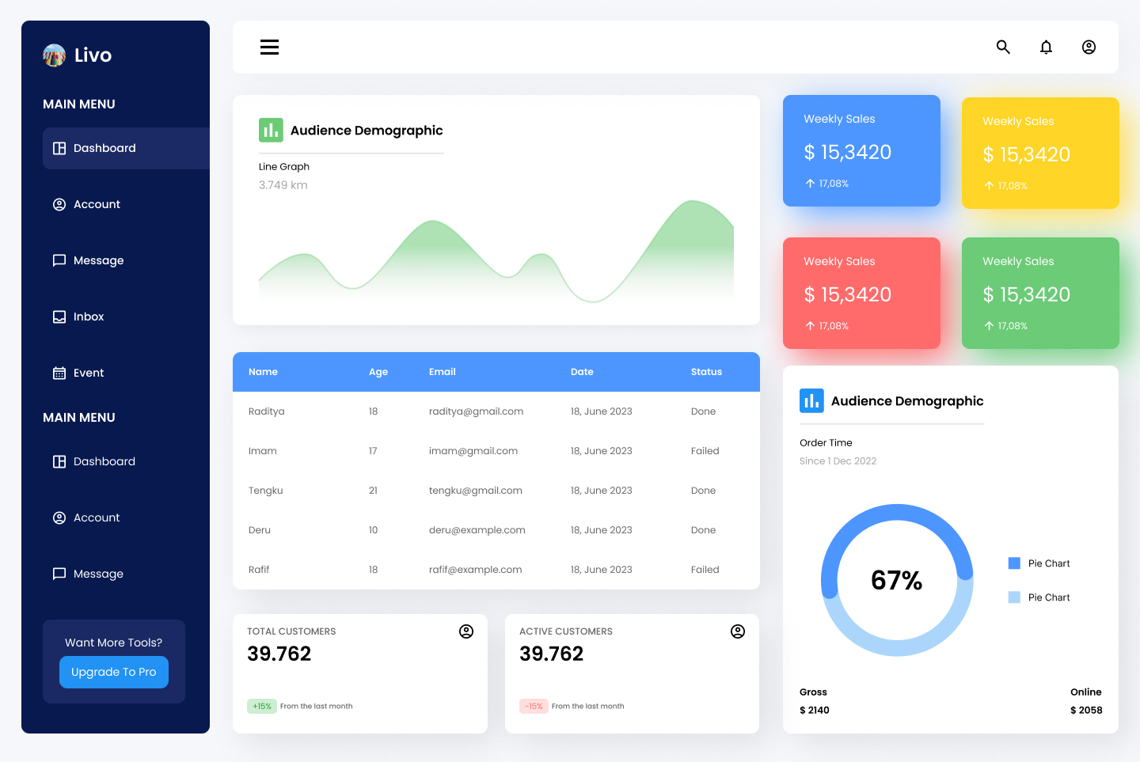
Task: Click the search magnifier icon
Action: 1003,47
